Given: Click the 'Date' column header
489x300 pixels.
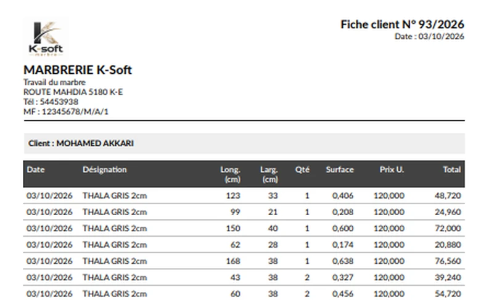Looking at the screenshot, I should 36,170.
